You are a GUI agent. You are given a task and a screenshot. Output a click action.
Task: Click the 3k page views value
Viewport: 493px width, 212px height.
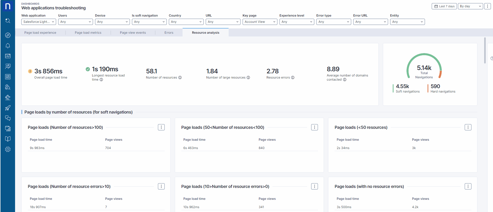[x=414, y=148]
